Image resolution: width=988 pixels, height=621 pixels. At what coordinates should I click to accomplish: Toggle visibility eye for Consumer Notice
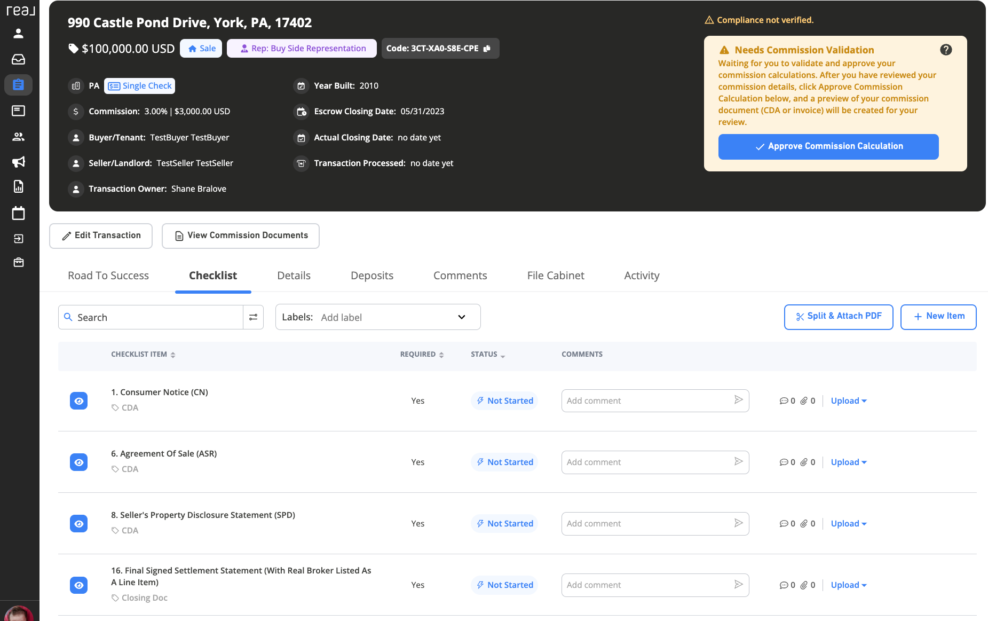point(79,401)
